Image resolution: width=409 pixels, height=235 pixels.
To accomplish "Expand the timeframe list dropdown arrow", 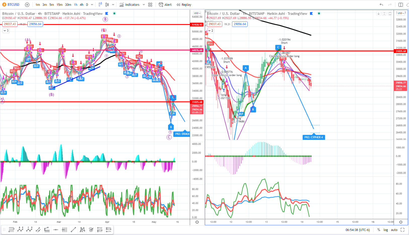I will coord(92,5).
